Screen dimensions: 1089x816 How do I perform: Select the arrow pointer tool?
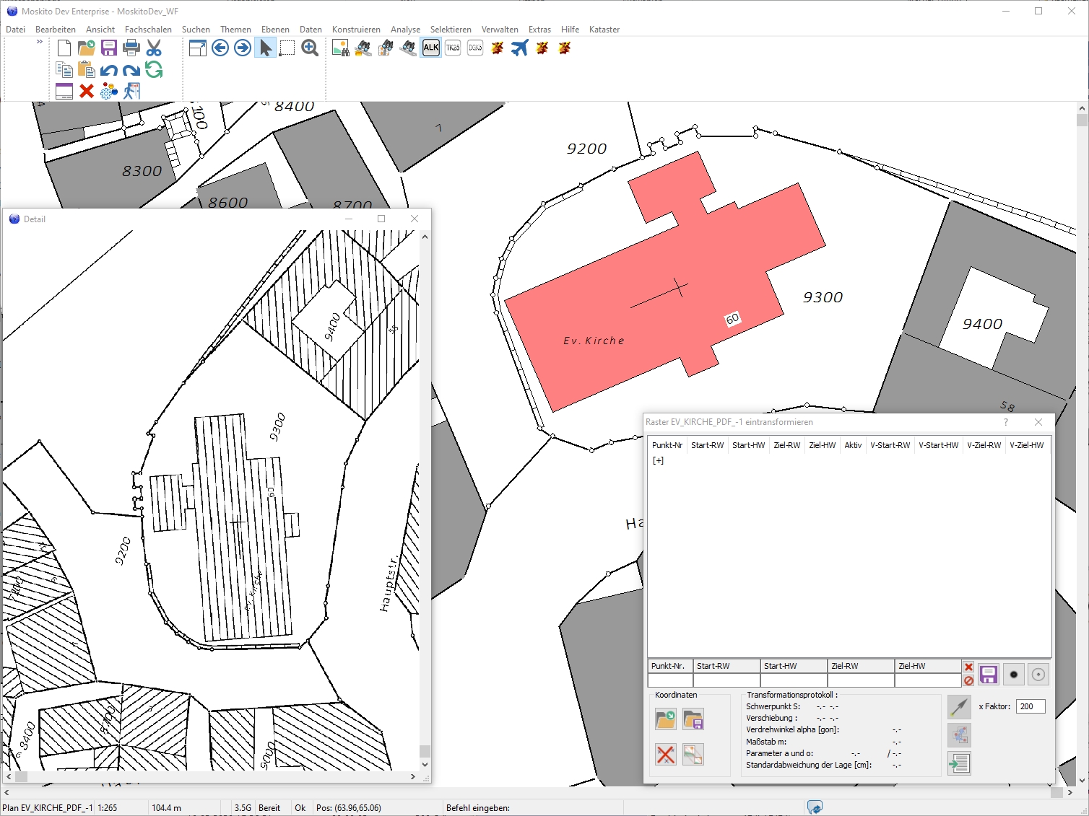(x=265, y=48)
